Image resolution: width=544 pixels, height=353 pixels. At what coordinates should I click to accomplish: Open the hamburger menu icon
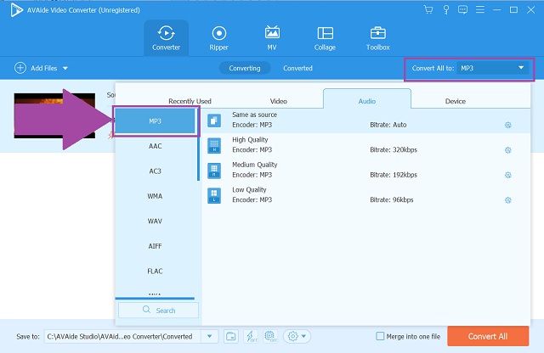coord(480,9)
